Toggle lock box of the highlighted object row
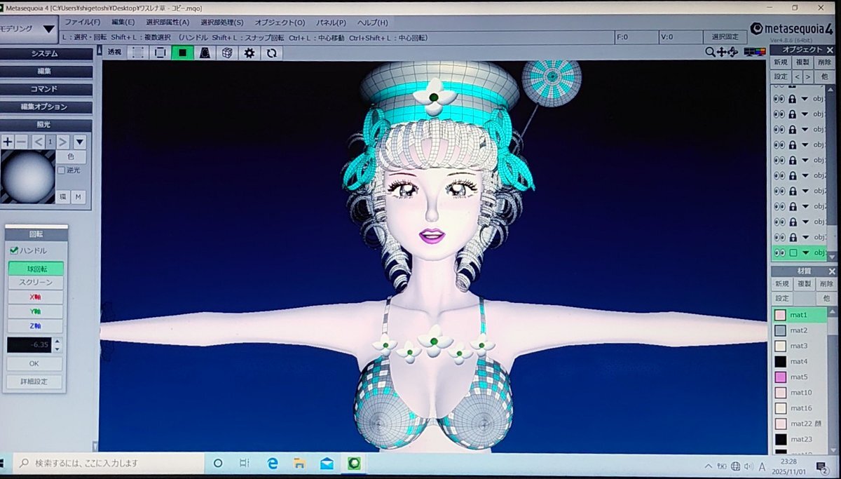The height and width of the screenshot is (479, 841). pos(793,252)
